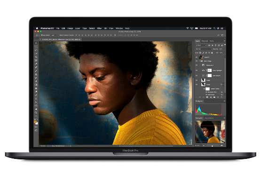Select the Clone Stamp tool

pos(36,74)
